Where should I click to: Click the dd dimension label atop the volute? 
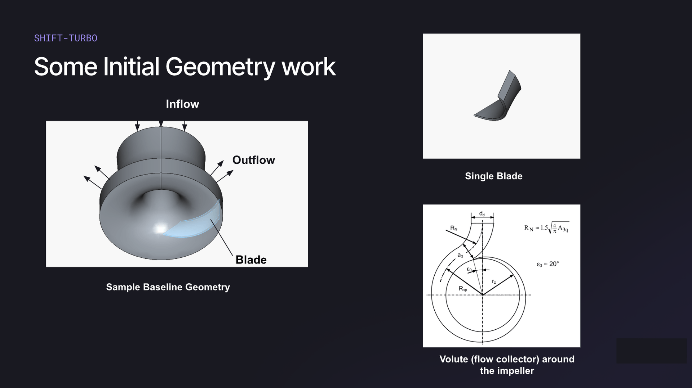[482, 214]
